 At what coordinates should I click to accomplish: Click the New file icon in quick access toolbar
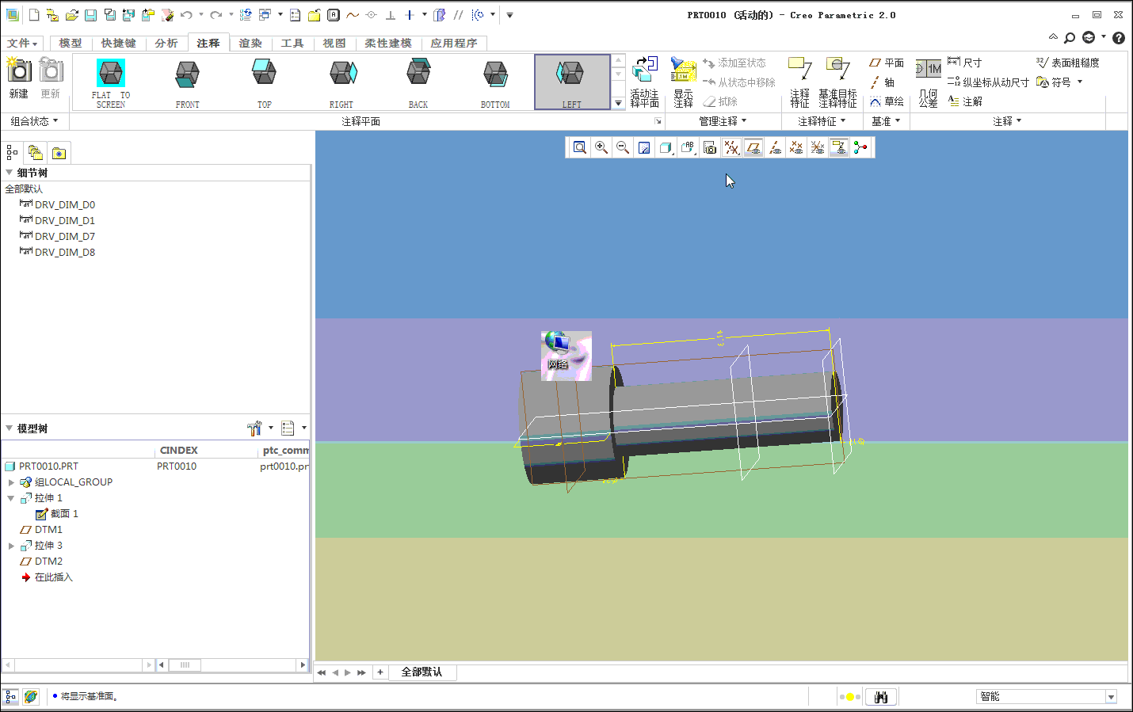point(34,15)
